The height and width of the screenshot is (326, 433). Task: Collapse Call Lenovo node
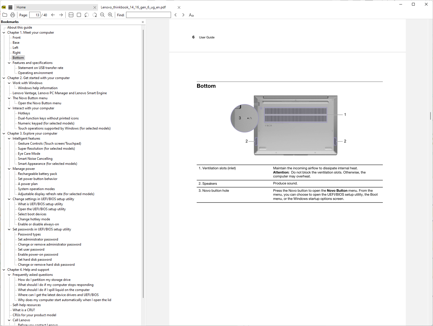point(9,320)
